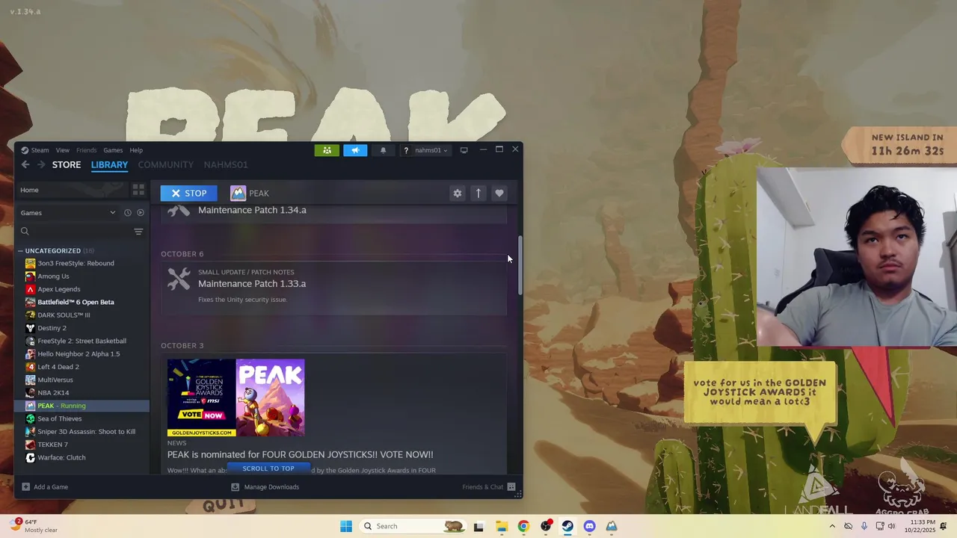This screenshot has width=957, height=538.
Task: Switch to the COMMUNITY tab
Action: coord(165,164)
